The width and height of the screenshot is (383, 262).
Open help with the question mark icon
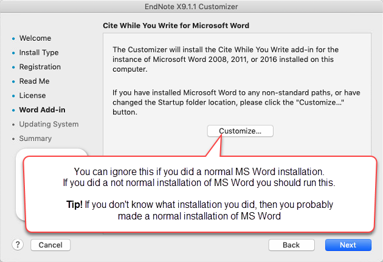pos(18,244)
